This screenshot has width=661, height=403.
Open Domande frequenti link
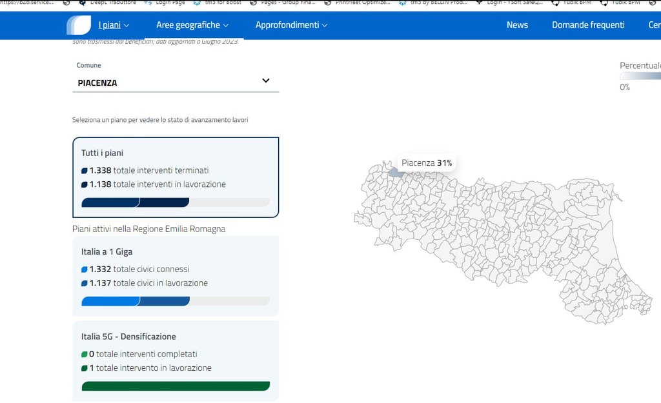pos(588,25)
